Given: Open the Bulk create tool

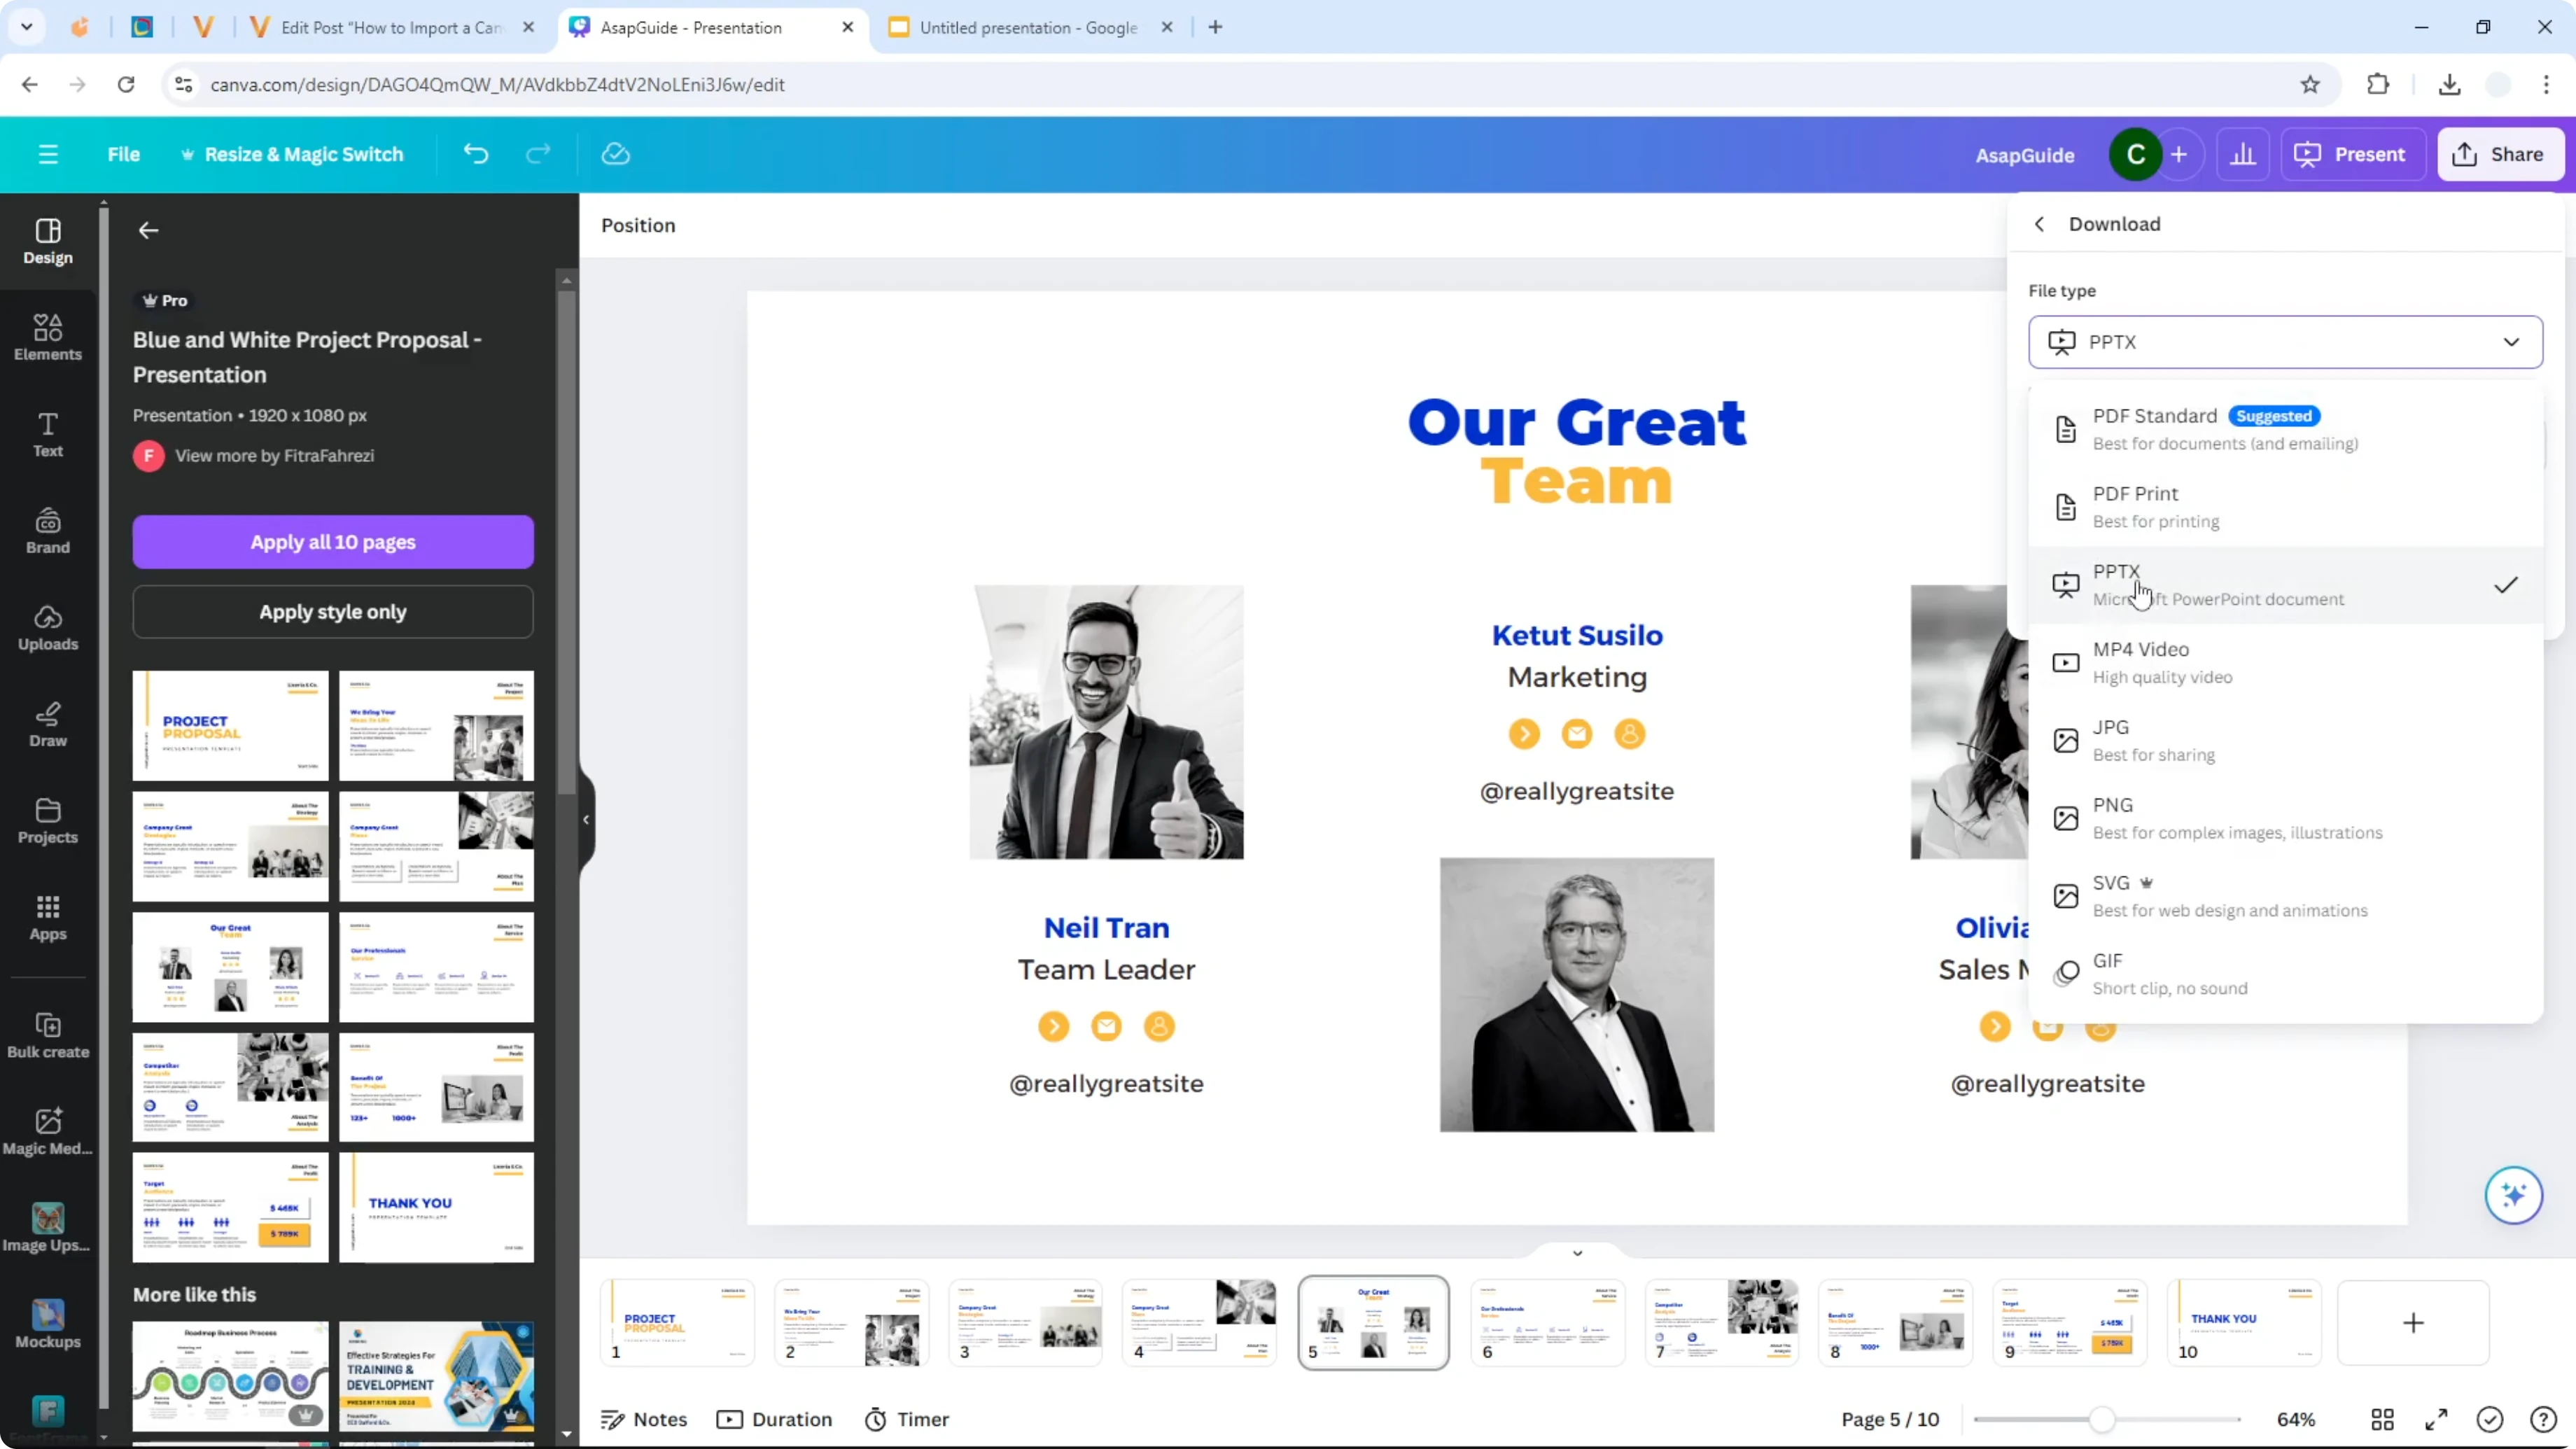Looking at the screenshot, I should pyautogui.click(x=48, y=1035).
